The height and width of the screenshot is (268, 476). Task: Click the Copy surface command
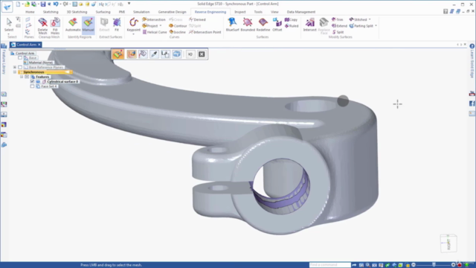[291, 19]
